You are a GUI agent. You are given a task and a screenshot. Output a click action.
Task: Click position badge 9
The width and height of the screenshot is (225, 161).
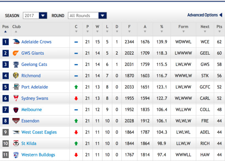5,132
